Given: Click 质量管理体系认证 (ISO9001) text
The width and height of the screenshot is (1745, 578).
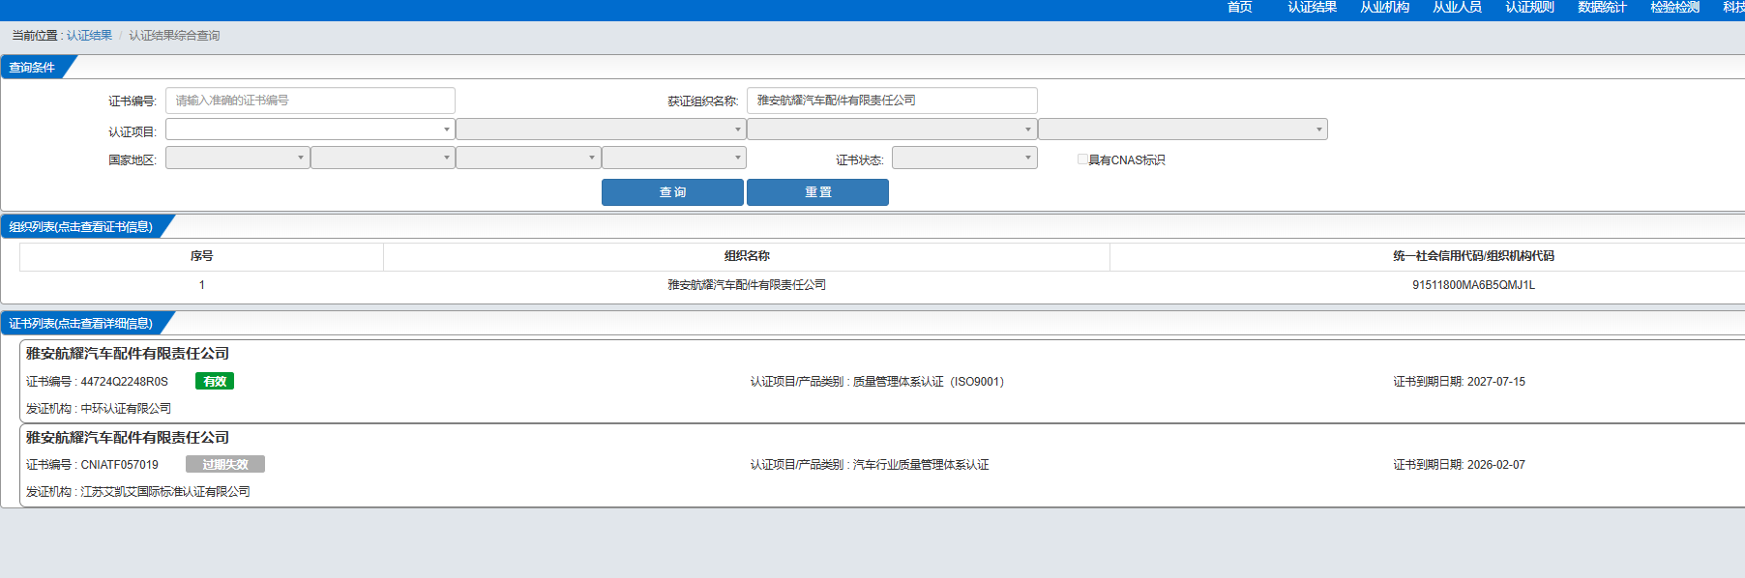Looking at the screenshot, I should [929, 382].
